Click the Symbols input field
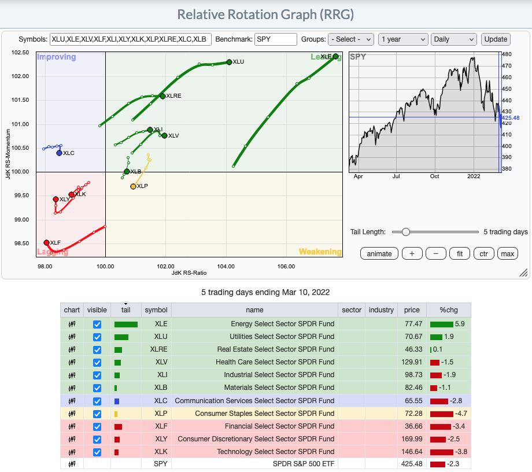Image resolution: width=532 pixels, height=472 pixels. point(131,39)
